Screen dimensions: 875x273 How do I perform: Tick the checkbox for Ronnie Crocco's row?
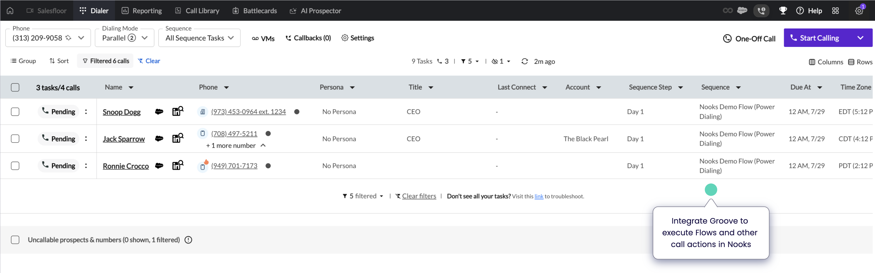[15, 166]
